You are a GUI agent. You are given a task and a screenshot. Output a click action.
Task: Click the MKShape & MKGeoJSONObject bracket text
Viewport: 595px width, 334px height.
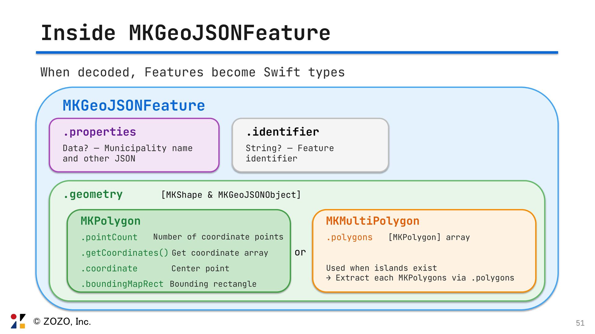231,195
